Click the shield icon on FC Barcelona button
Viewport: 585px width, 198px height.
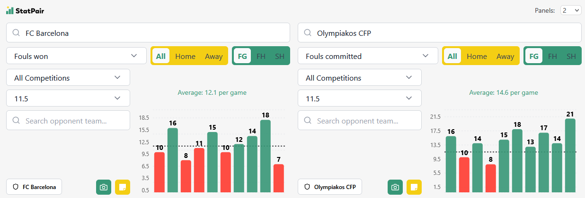point(16,187)
